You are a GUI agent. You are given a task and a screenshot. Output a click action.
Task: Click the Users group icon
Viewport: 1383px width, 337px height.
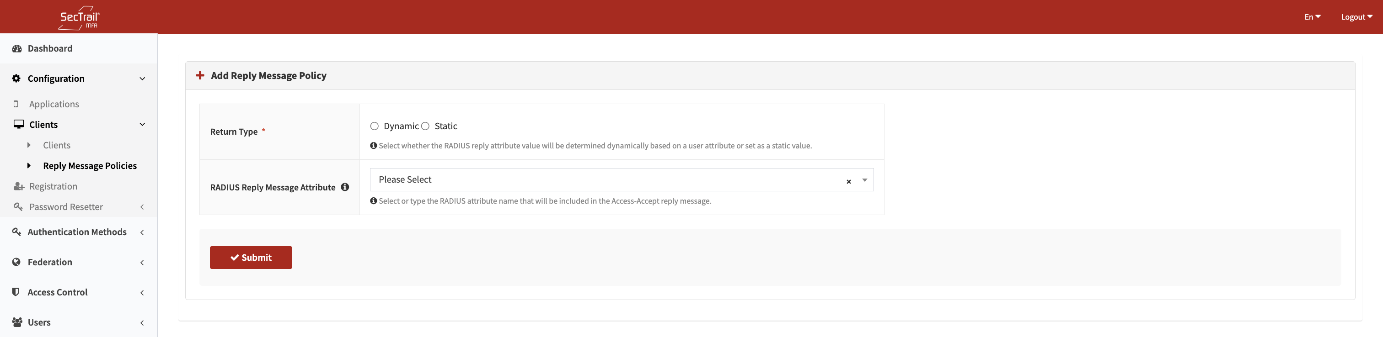point(17,322)
